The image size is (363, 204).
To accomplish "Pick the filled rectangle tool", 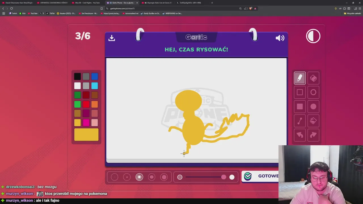I will coord(300,107).
